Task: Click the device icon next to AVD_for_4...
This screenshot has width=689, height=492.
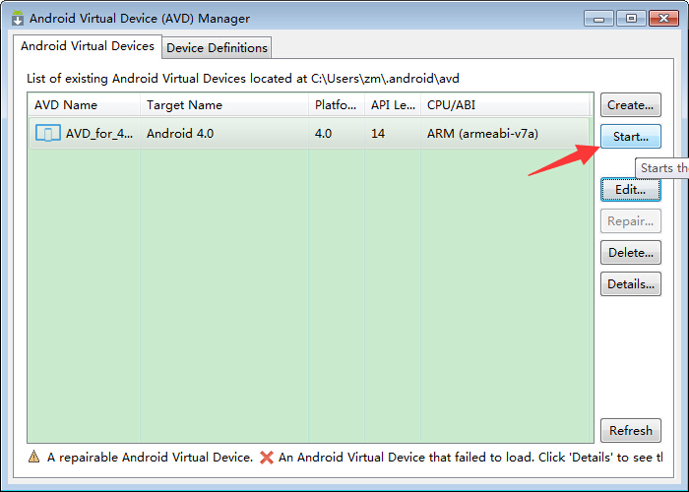Action: click(48, 133)
